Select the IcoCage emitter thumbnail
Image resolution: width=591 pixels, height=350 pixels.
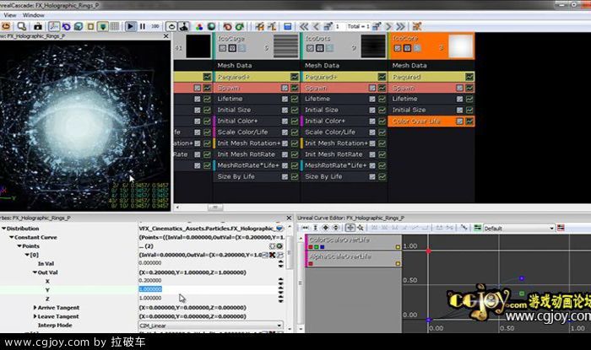click(285, 46)
